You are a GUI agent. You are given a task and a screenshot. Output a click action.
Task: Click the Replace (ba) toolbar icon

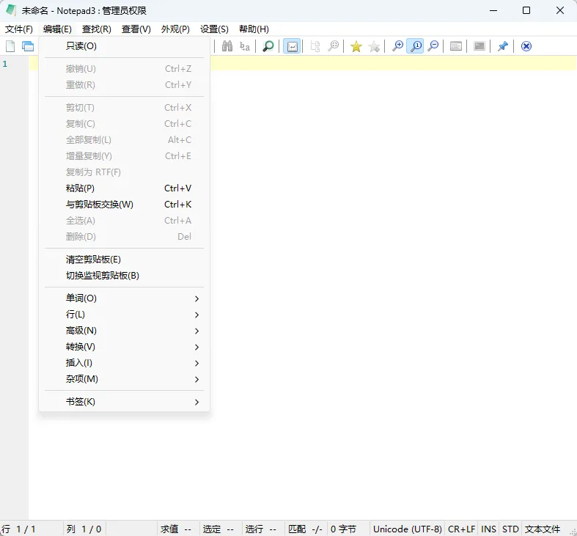click(x=245, y=46)
